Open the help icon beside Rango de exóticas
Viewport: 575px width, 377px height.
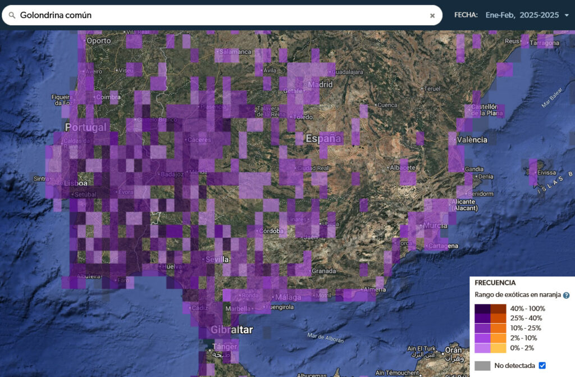pos(567,295)
